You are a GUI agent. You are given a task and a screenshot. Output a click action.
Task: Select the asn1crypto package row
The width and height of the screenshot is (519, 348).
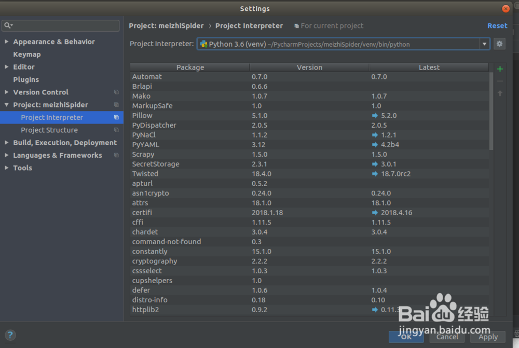coord(309,193)
